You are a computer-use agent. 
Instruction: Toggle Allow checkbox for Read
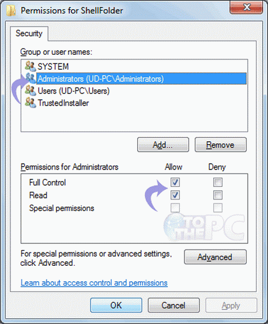175,195
